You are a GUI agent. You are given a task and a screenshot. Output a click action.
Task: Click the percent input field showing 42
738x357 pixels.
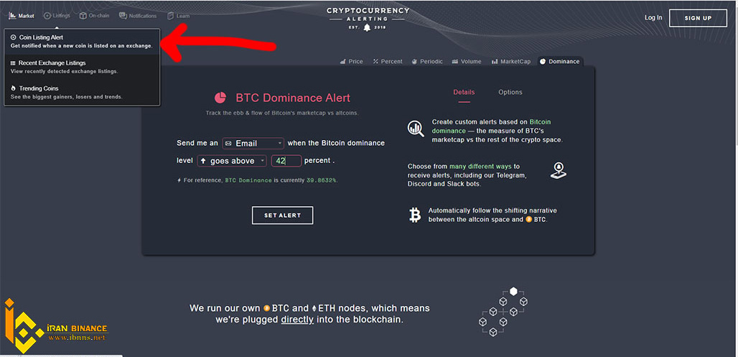click(x=286, y=161)
